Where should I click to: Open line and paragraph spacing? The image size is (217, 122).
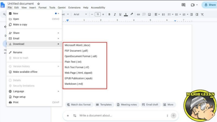pos(163,14)
